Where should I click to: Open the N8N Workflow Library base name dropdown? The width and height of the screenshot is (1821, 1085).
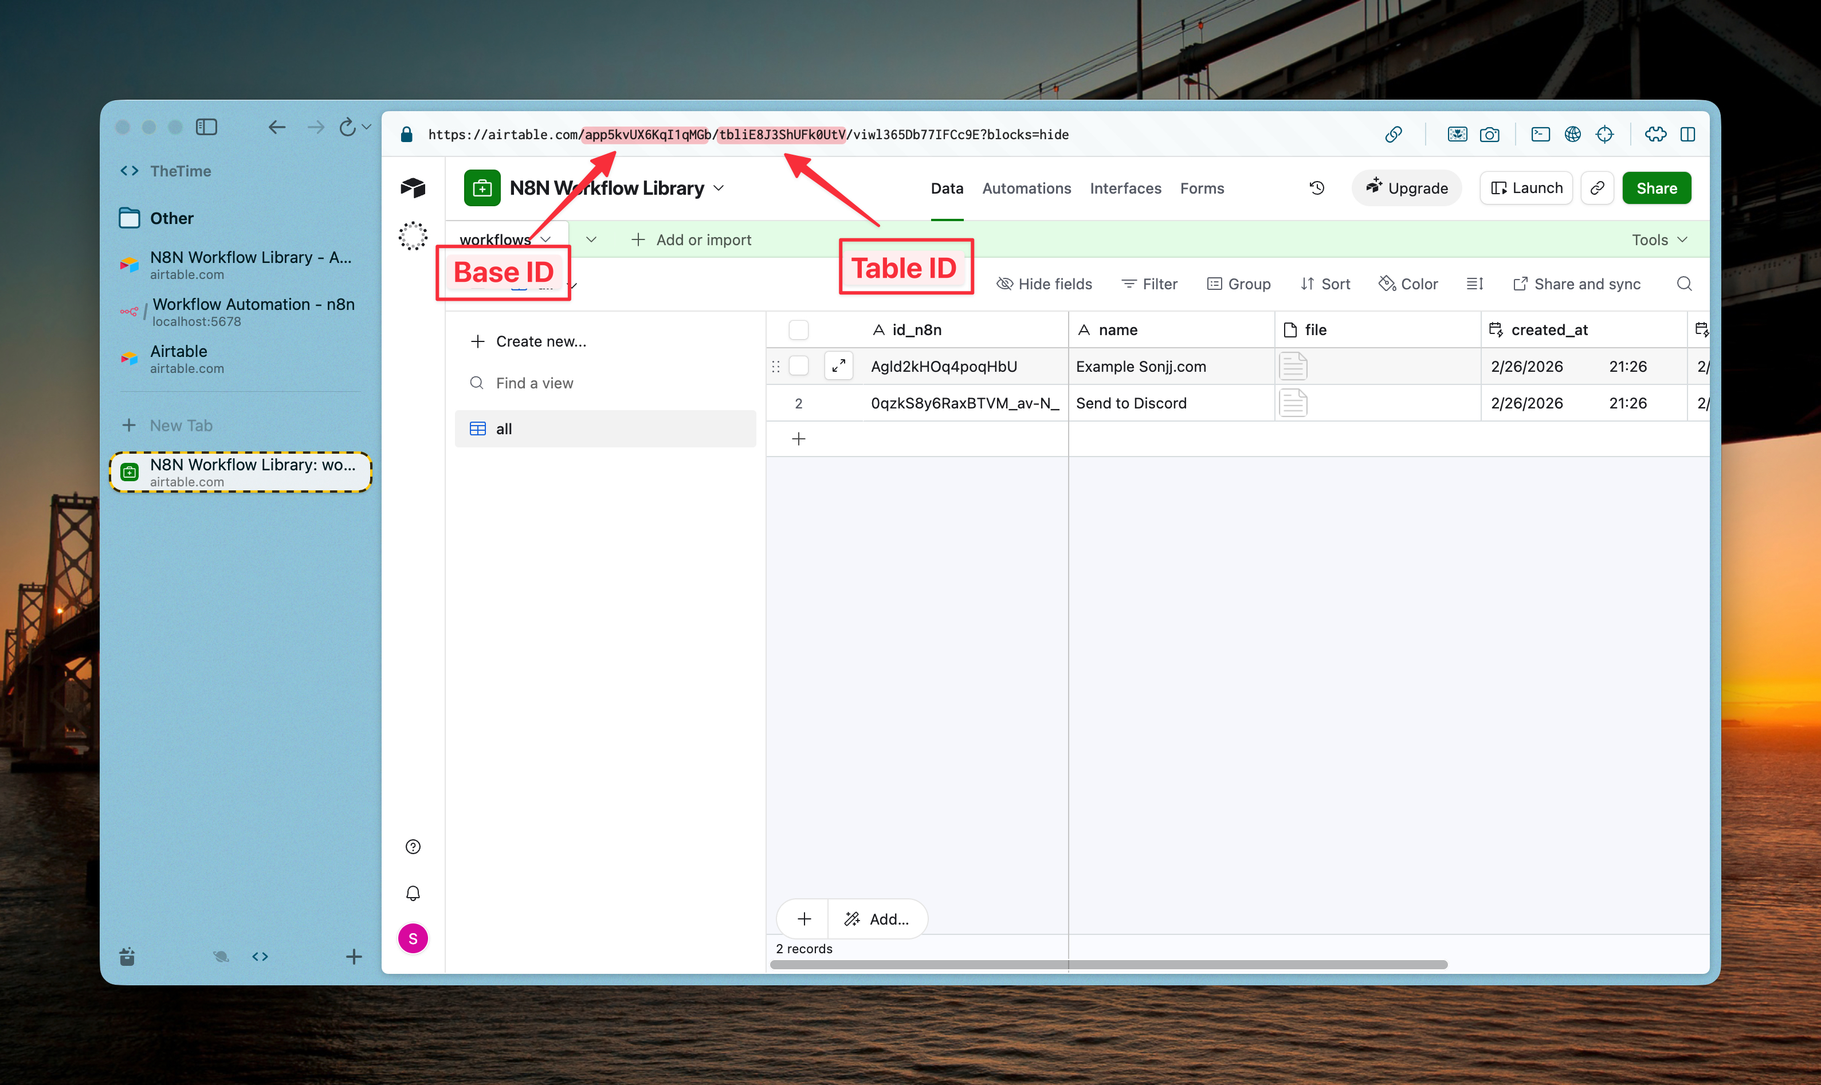coord(718,188)
